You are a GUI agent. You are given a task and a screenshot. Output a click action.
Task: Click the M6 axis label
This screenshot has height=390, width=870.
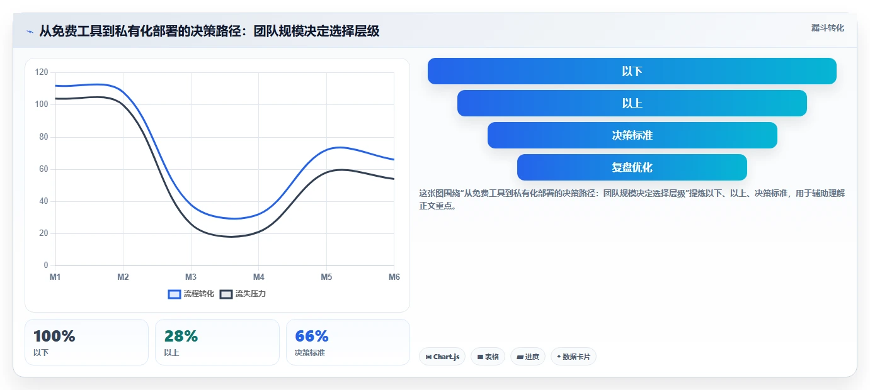[x=394, y=277]
